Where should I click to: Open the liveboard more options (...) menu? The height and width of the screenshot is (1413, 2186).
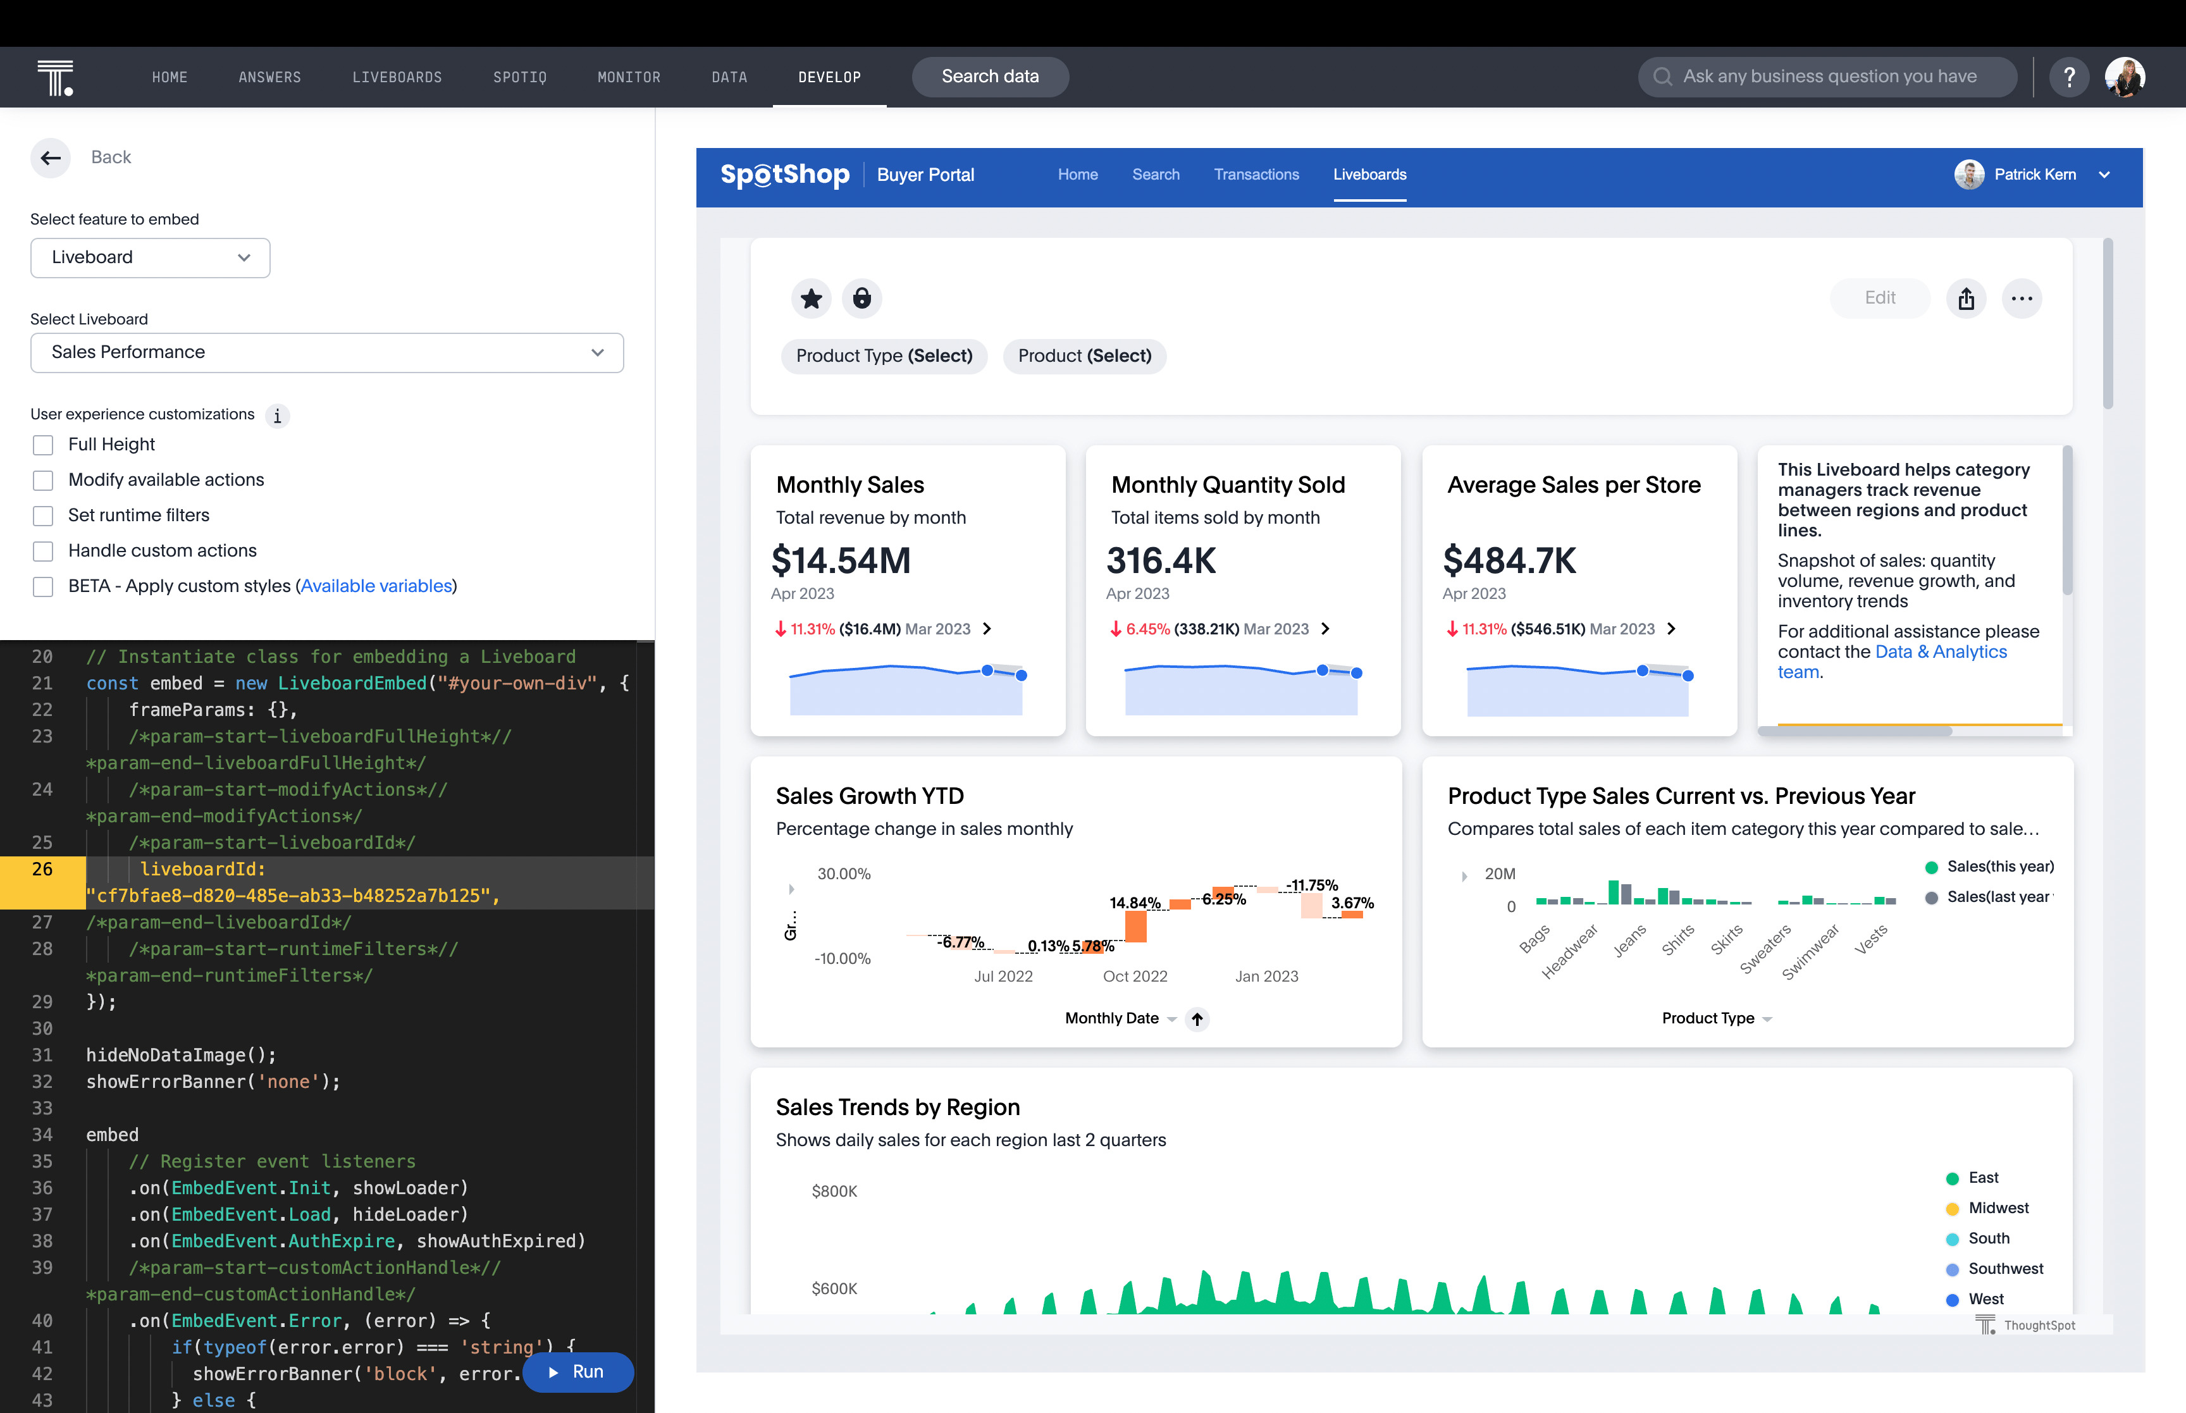tap(2022, 298)
